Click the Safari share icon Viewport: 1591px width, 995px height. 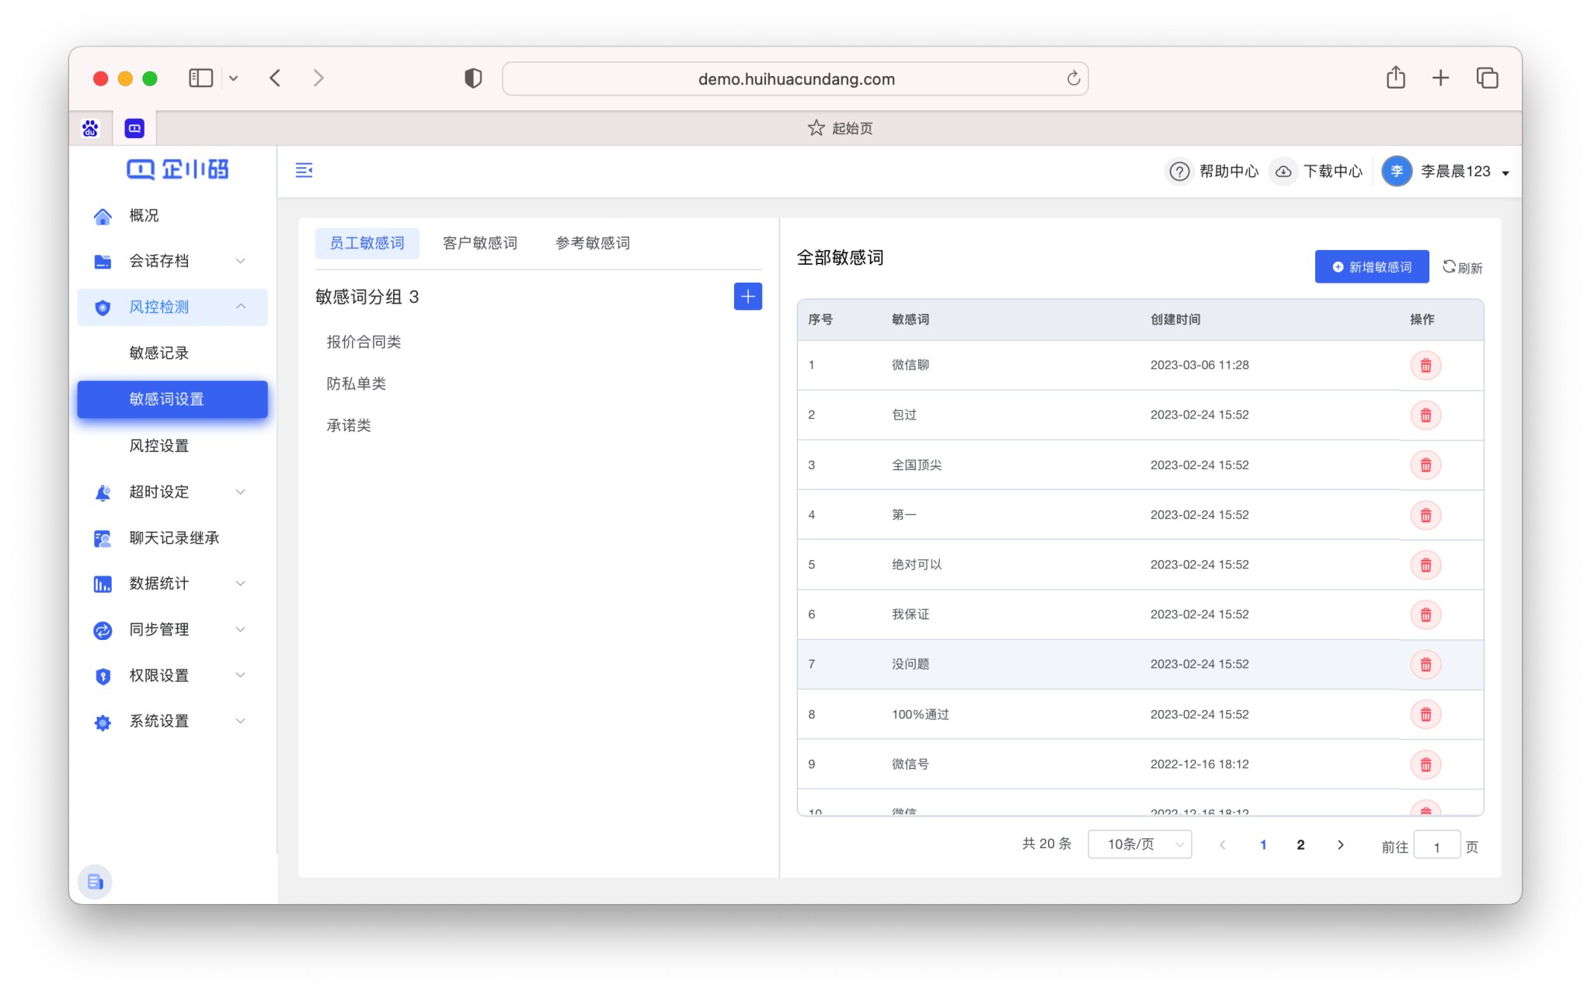(1395, 78)
